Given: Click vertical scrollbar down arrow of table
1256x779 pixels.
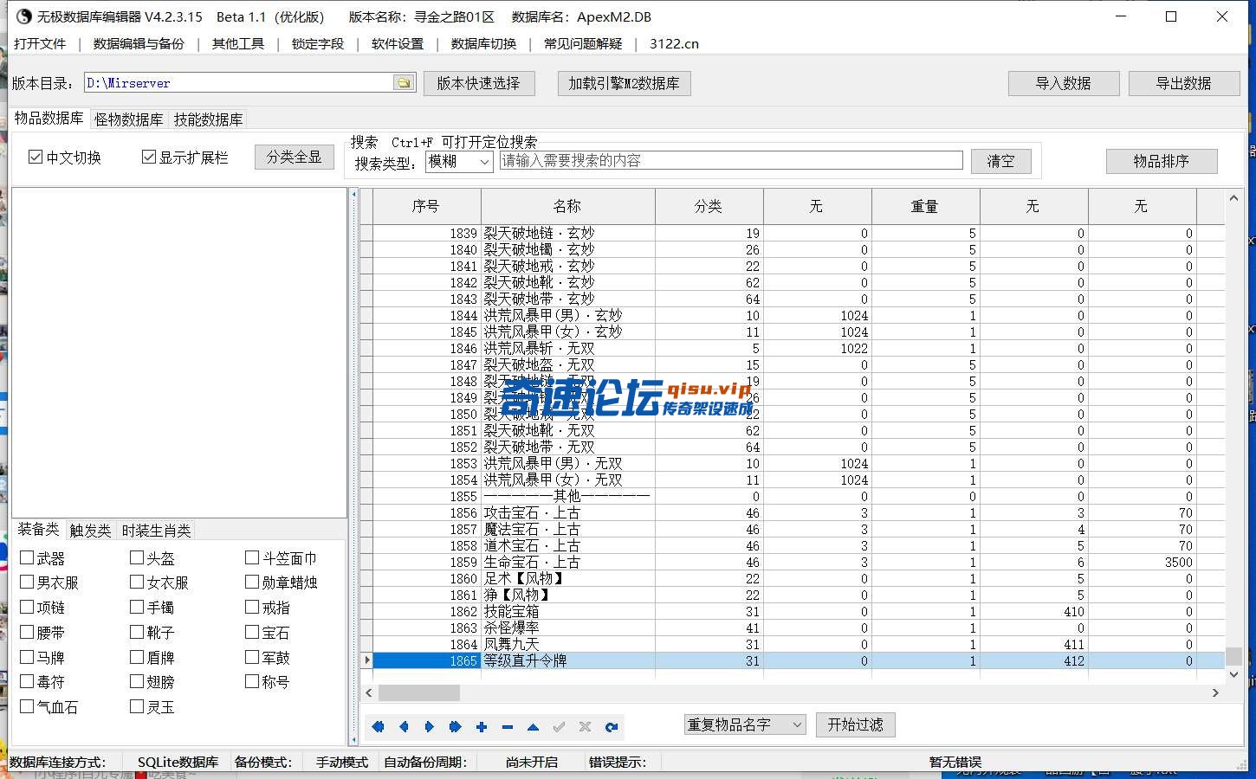Looking at the screenshot, I should coord(1234,674).
